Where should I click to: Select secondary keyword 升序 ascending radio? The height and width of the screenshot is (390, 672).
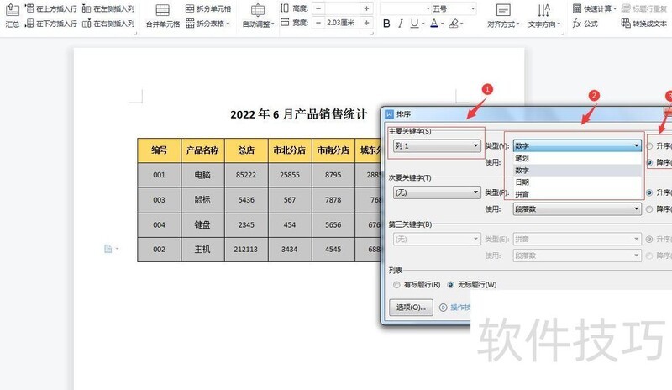click(649, 192)
